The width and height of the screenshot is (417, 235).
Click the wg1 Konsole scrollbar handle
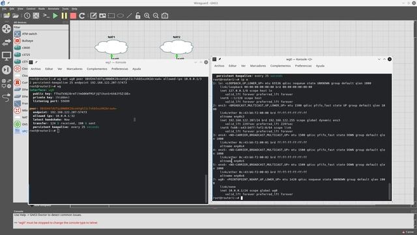pyautogui.click(x=206, y=189)
